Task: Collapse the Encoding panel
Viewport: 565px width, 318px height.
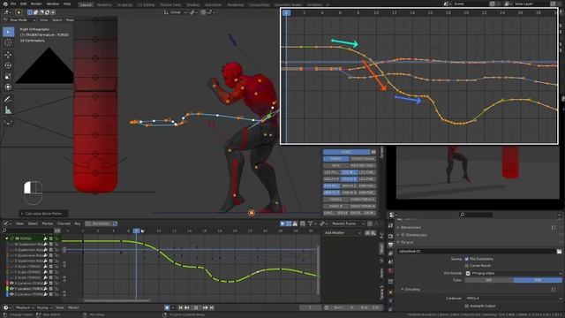Action: click(411, 289)
